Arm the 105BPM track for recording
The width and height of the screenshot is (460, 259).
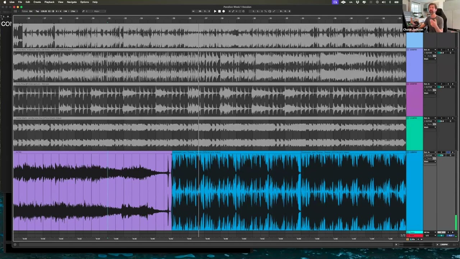[x=452, y=84]
